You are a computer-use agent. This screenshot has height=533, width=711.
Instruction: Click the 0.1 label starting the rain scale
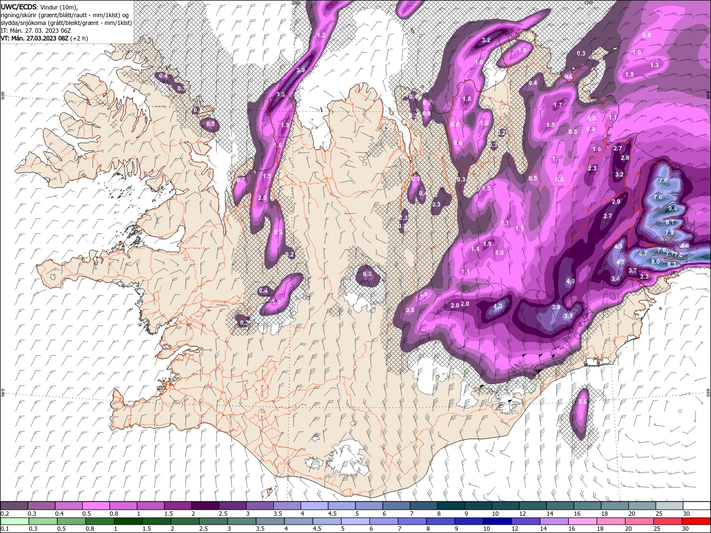coord(5,529)
